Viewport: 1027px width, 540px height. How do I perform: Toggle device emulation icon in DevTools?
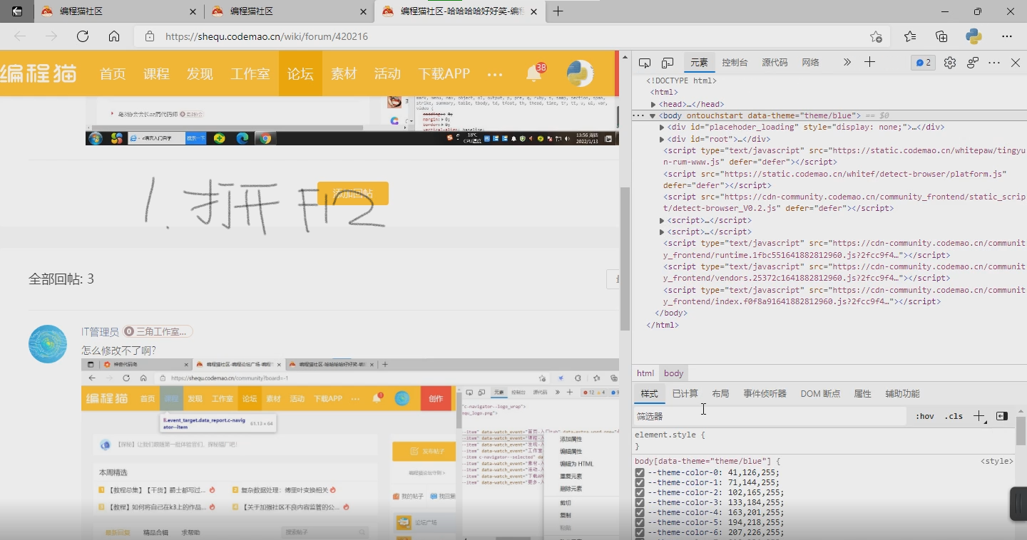[668, 63]
